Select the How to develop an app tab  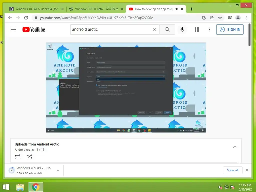153,9
